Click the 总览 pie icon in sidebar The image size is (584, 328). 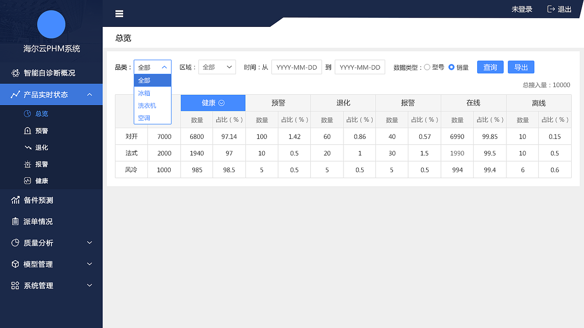pos(27,113)
